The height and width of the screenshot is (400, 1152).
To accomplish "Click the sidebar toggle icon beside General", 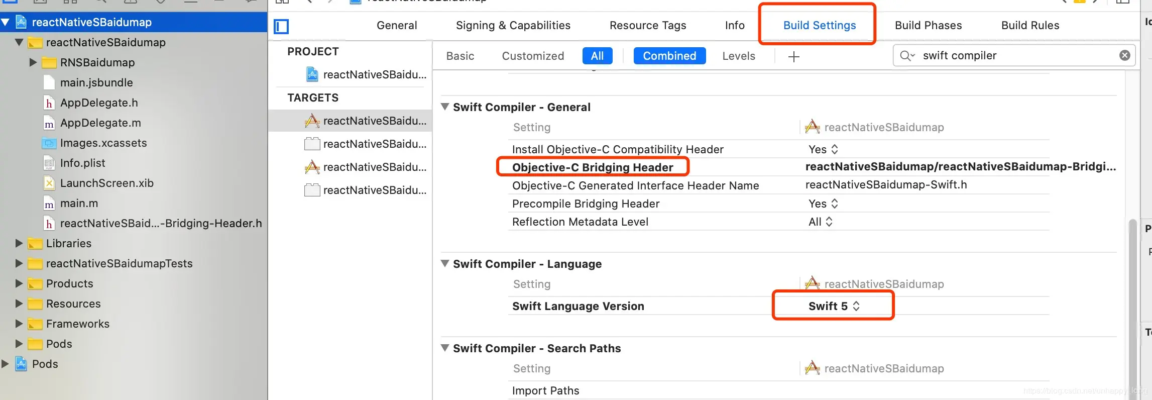I will [x=281, y=26].
